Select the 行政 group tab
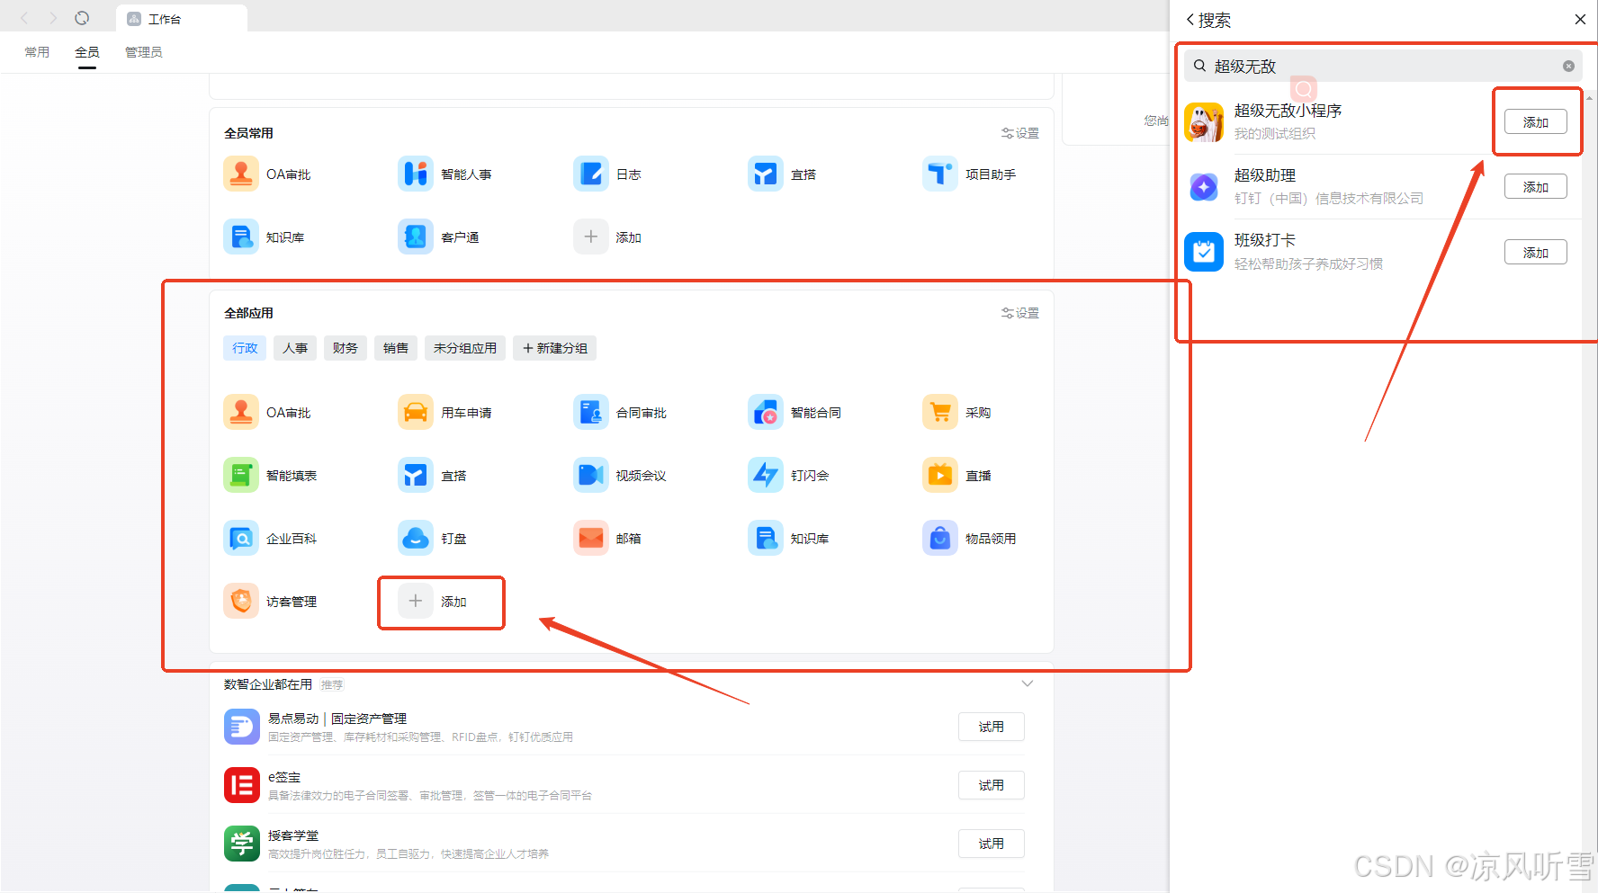 click(245, 348)
